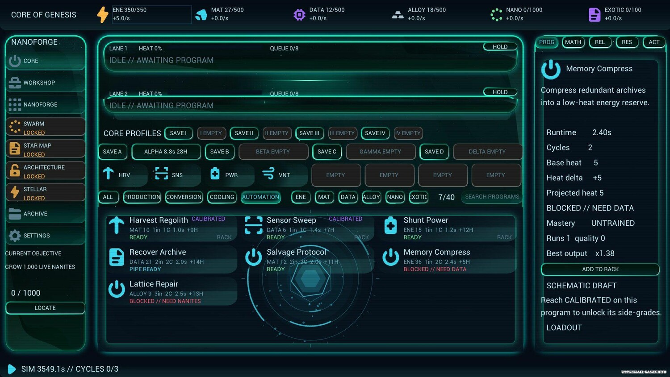Image resolution: width=670 pixels, height=377 pixels.
Task: Toggle the CONVERSION filter
Action: pos(184,197)
